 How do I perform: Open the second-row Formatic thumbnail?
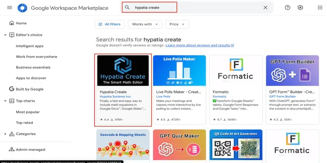tap(292, 145)
